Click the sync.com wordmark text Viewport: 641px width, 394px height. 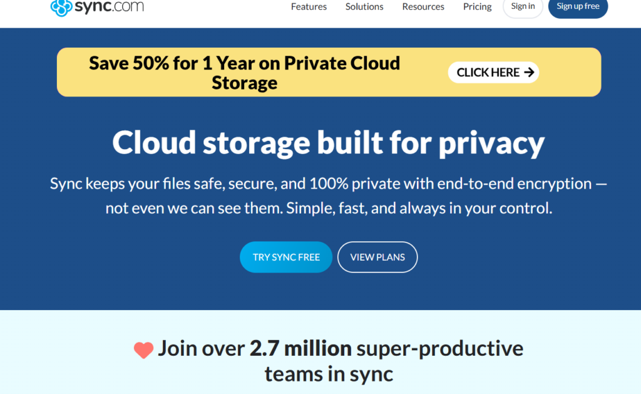point(109,6)
